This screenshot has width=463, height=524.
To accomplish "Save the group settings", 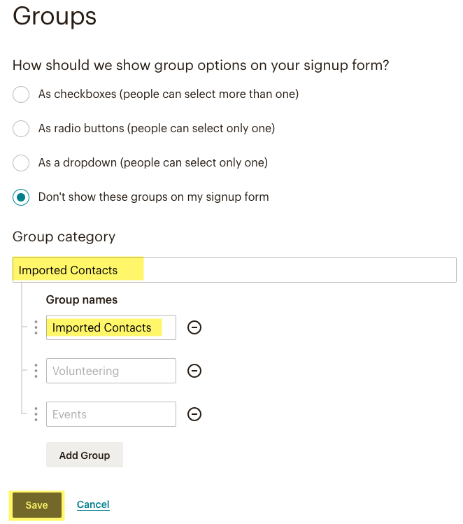I will [x=37, y=504].
